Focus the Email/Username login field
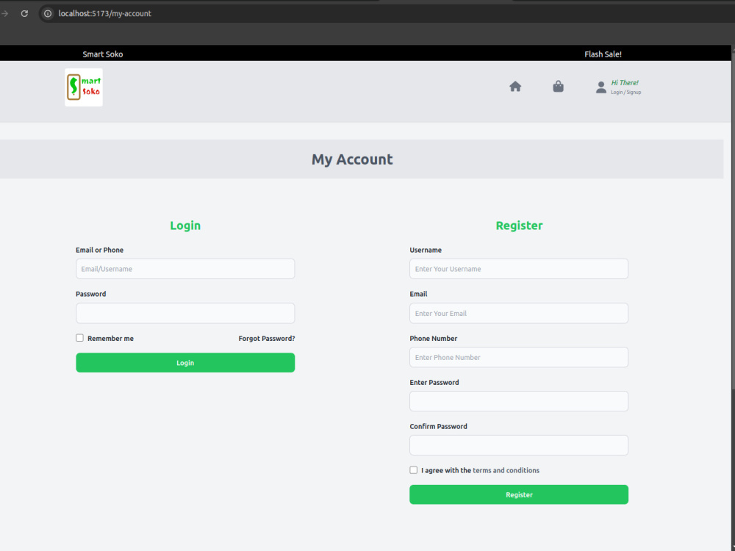This screenshot has height=551, width=735. tap(185, 269)
